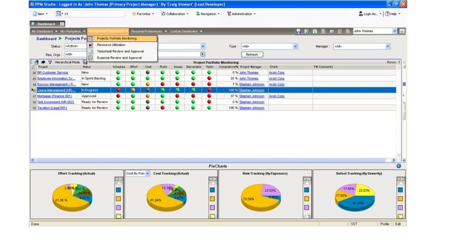Click the green Schedule indicator for BP-Customer Service
This screenshot has height=247, width=457.
coord(119,72)
